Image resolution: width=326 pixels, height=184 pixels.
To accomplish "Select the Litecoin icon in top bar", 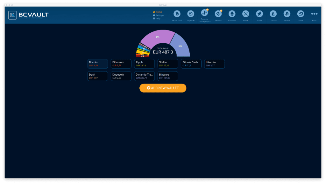I will coord(273,14).
